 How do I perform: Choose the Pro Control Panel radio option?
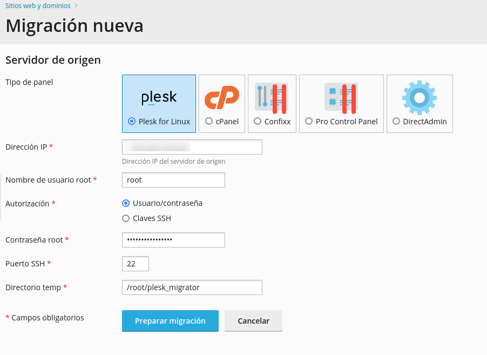click(309, 121)
